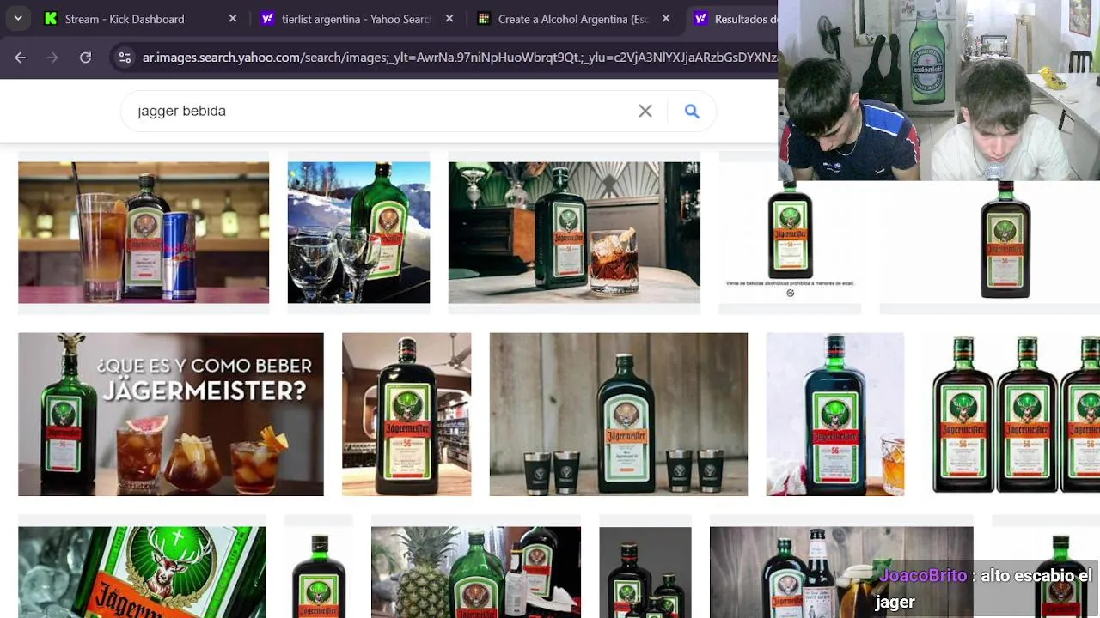Screen dimensions: 1100x618
Task: Open Jager bottle in snow image
Action: (x=358, y=233)
